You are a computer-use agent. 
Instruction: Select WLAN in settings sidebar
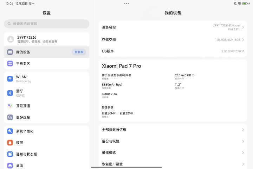47,79
